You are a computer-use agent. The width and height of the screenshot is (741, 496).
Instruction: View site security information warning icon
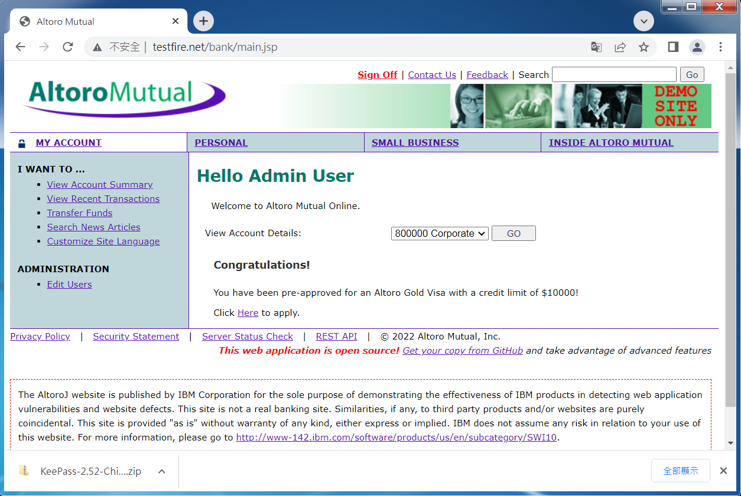(97, 47)
